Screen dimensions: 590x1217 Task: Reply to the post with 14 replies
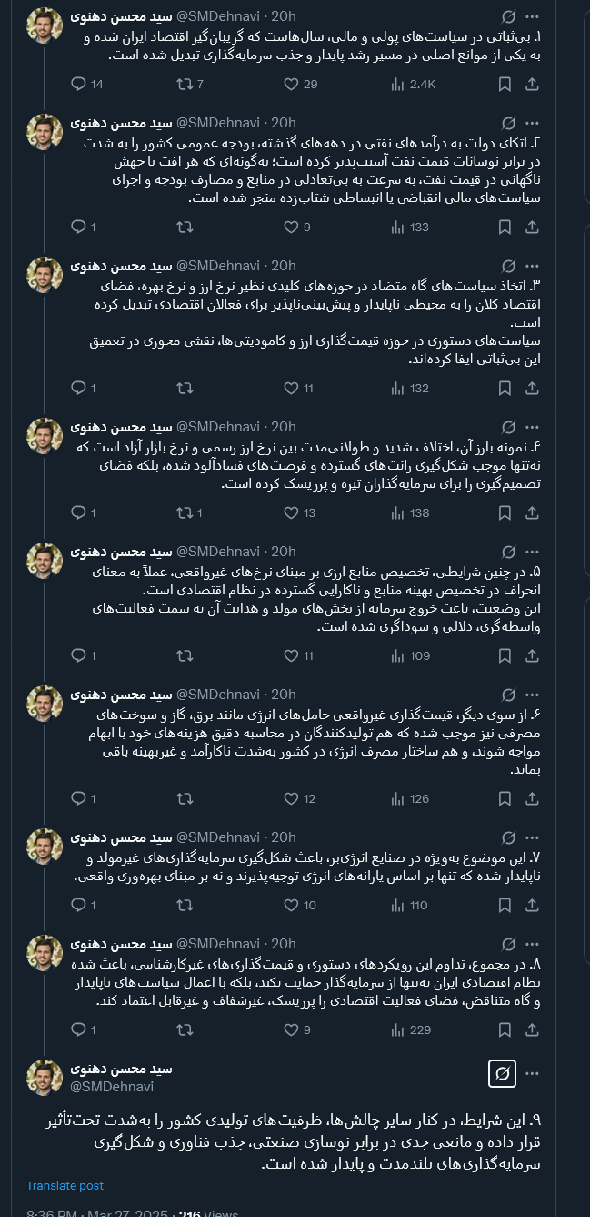tap(80, 85)
